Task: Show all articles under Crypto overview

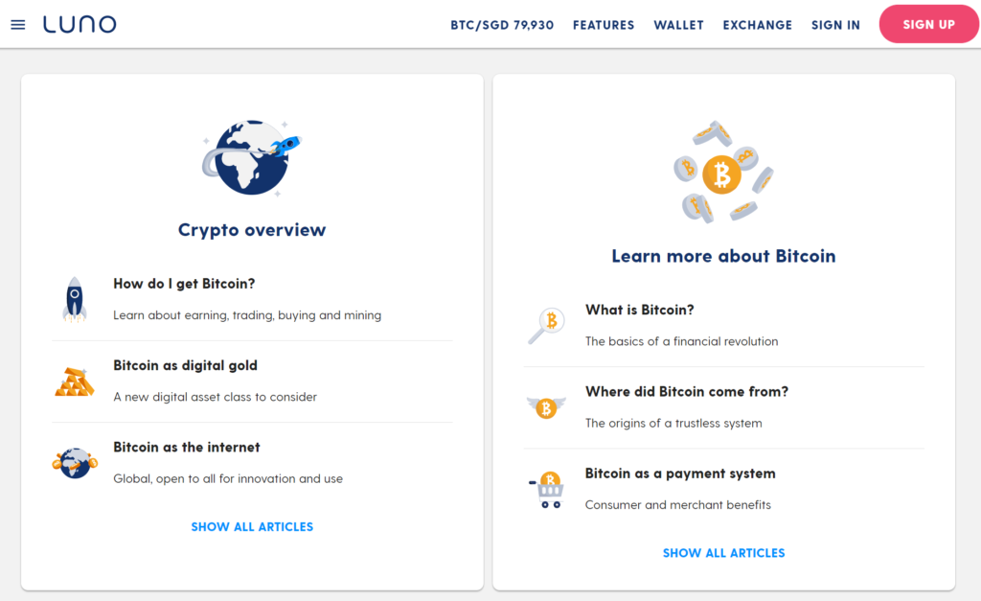Action: point(251,526)
